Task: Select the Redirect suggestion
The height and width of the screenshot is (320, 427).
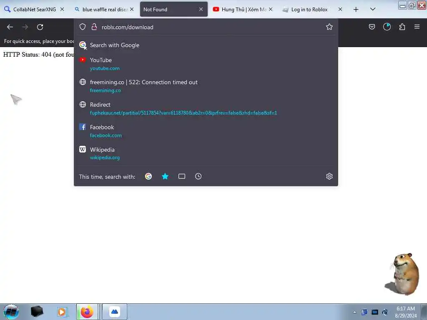Action: 206,109
